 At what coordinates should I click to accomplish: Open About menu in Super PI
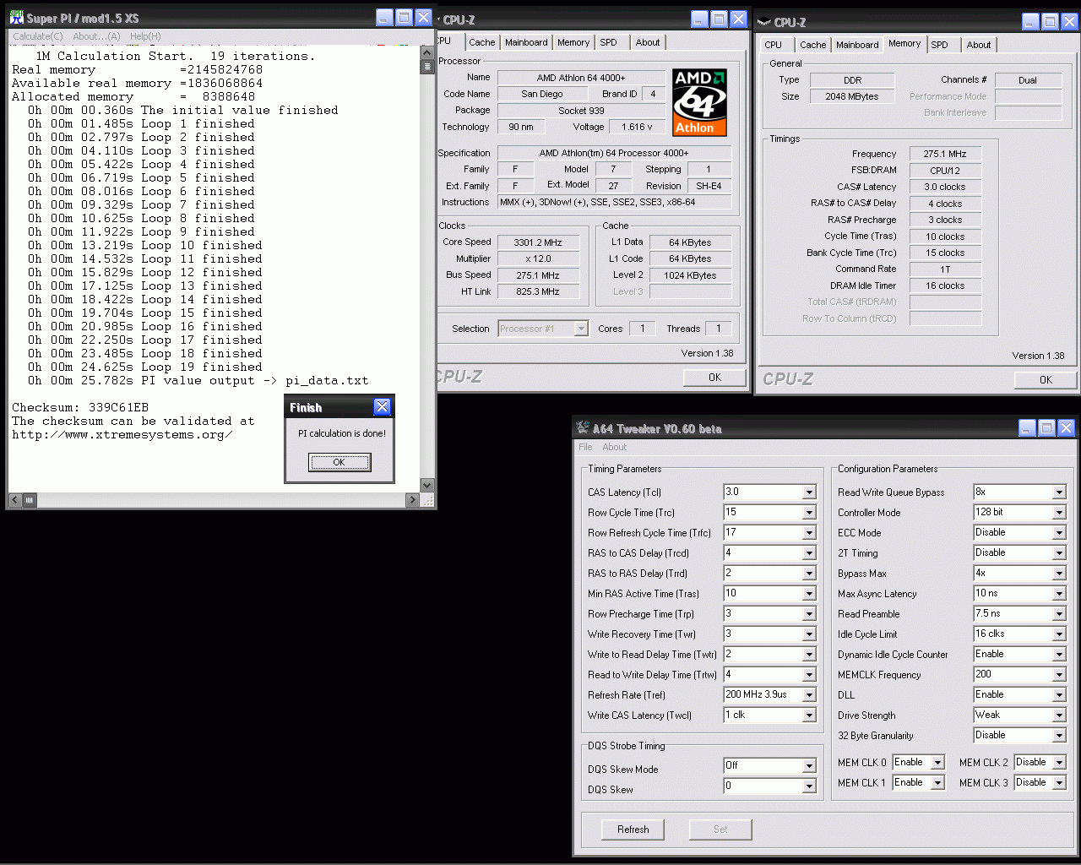point(96,36)
